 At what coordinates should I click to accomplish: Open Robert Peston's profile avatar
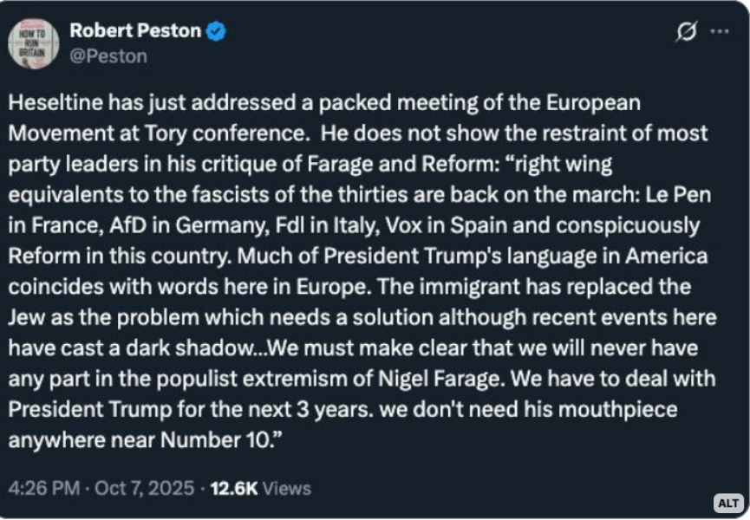[34, 43]
